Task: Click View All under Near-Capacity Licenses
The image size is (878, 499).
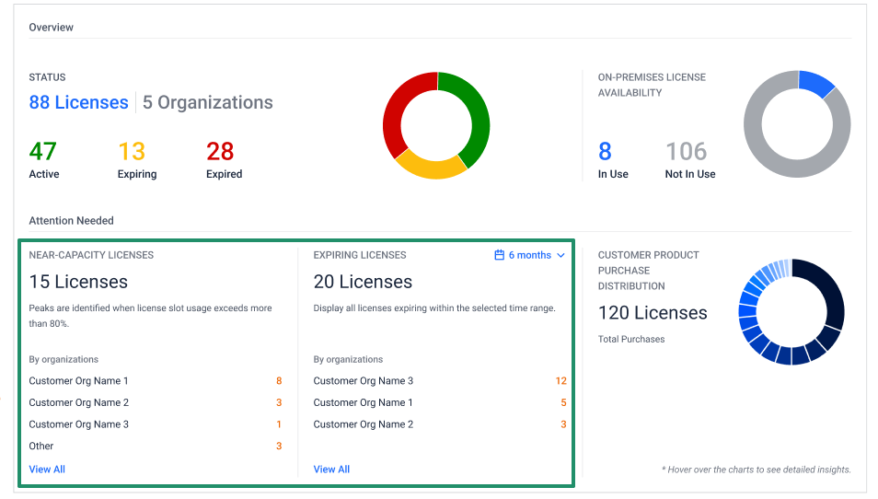Action: (x=47, y=470)
